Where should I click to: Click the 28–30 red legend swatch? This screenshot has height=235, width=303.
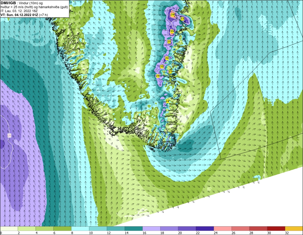[x=258, y=229]
